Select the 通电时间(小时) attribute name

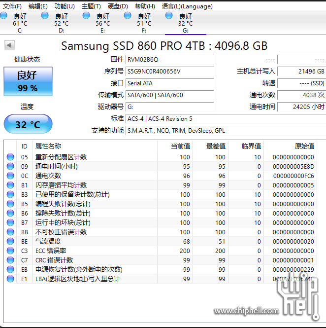57,167
